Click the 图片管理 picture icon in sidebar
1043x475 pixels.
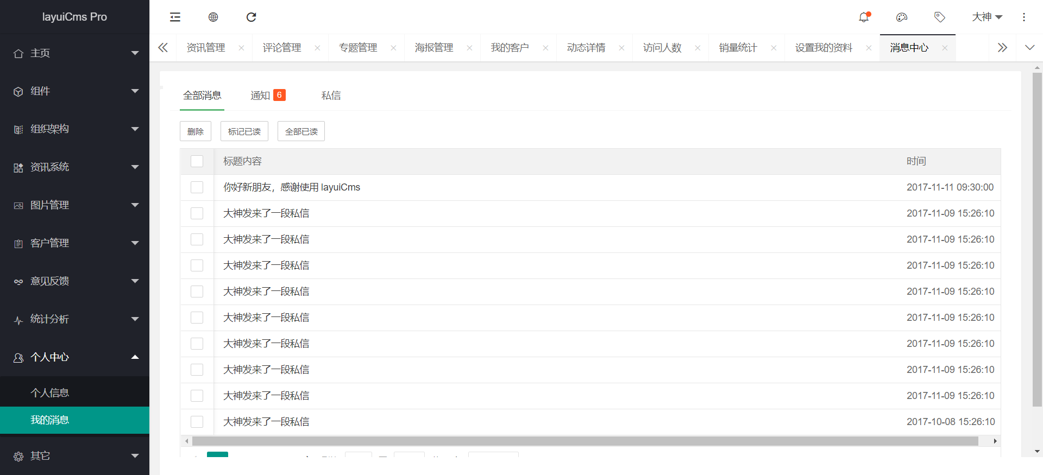tap(18, 205)
